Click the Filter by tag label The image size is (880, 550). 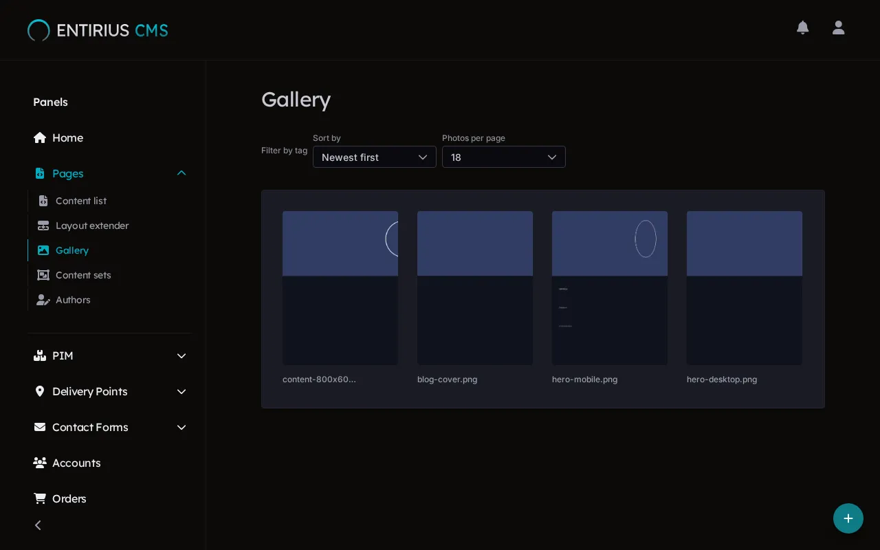[x=284, y=151]
